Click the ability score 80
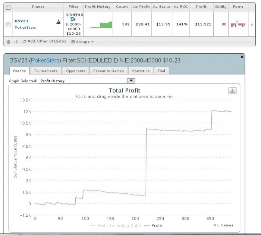 [x=224, y=24]
